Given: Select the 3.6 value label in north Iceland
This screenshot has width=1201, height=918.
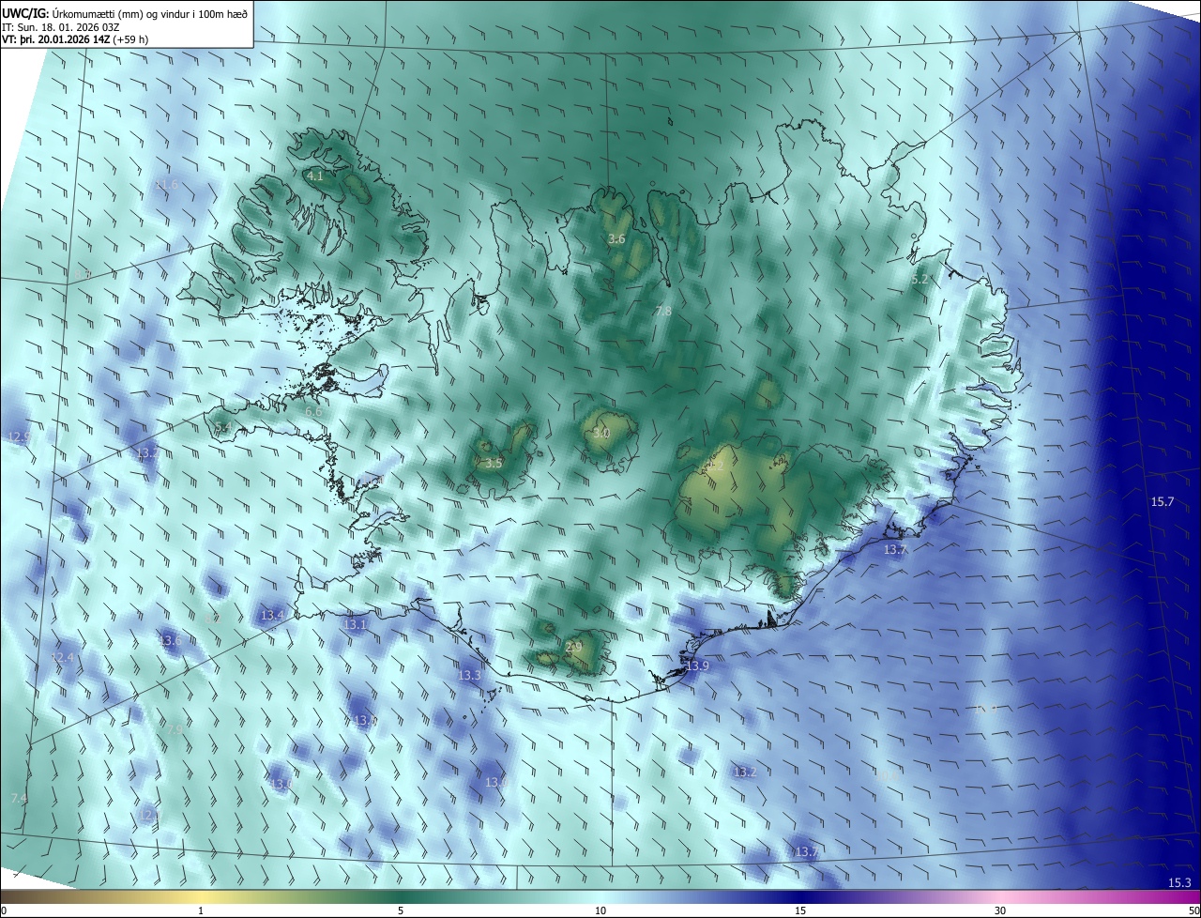Looking at the screenshot, I should [x=616, y=239].
